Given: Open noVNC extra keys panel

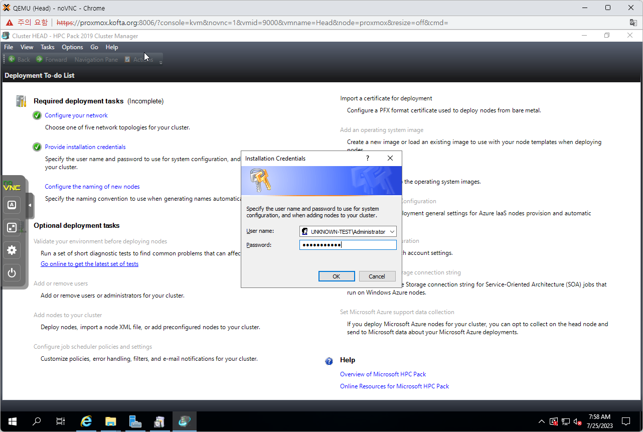Looking at the screenshot, I should (12, 205).
